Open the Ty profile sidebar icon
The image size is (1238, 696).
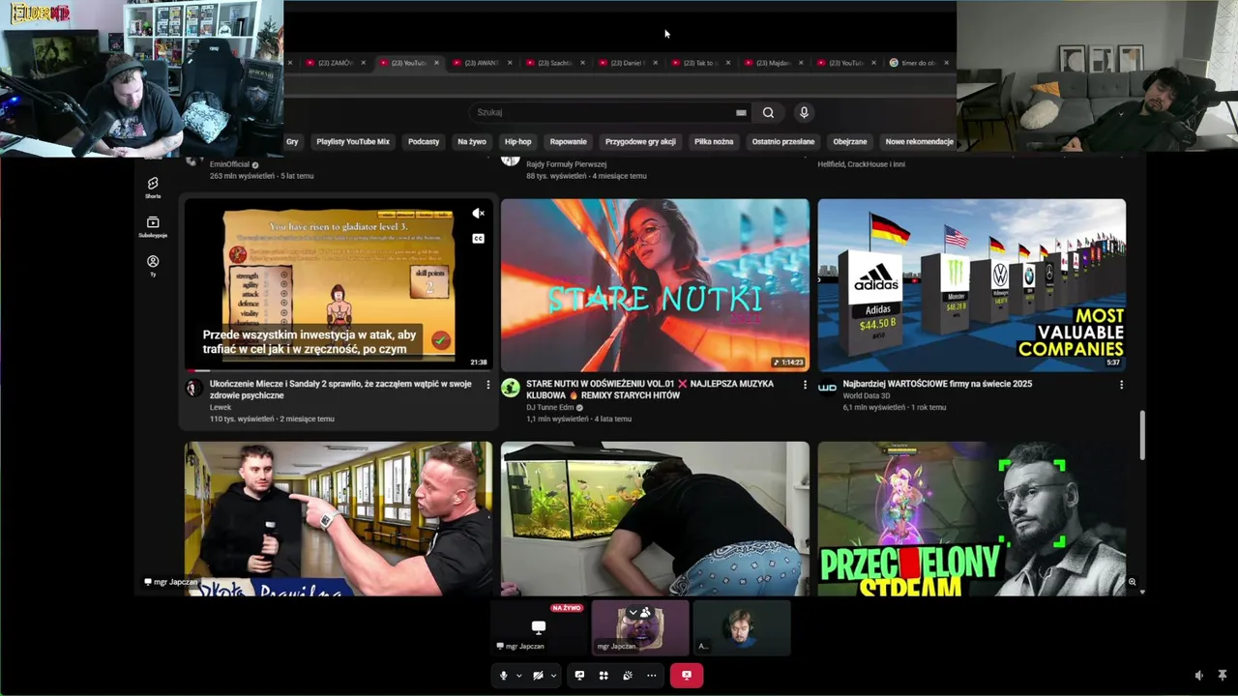tap(153, 265)
